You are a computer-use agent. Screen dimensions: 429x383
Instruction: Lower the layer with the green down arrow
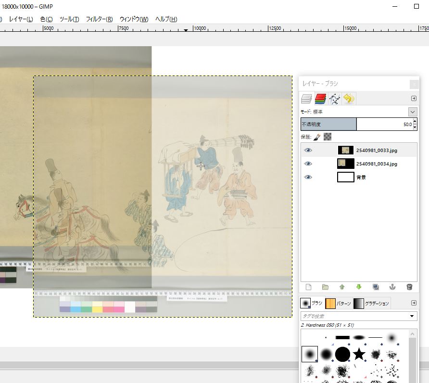[359, 287]
